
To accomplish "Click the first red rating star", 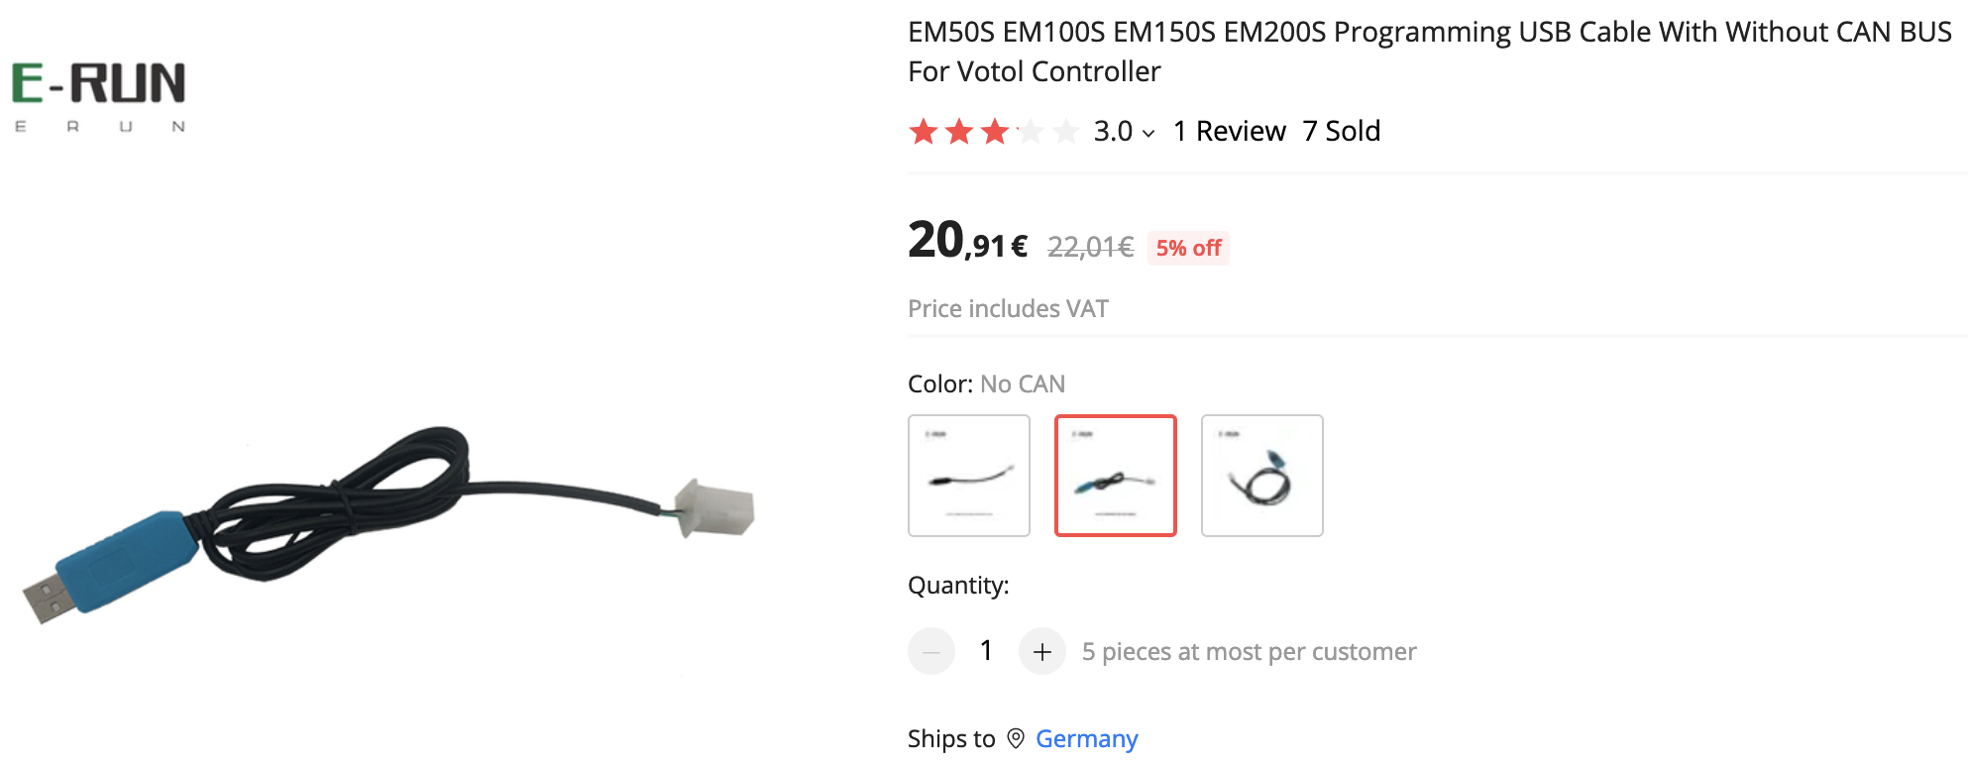I will 924,131.
